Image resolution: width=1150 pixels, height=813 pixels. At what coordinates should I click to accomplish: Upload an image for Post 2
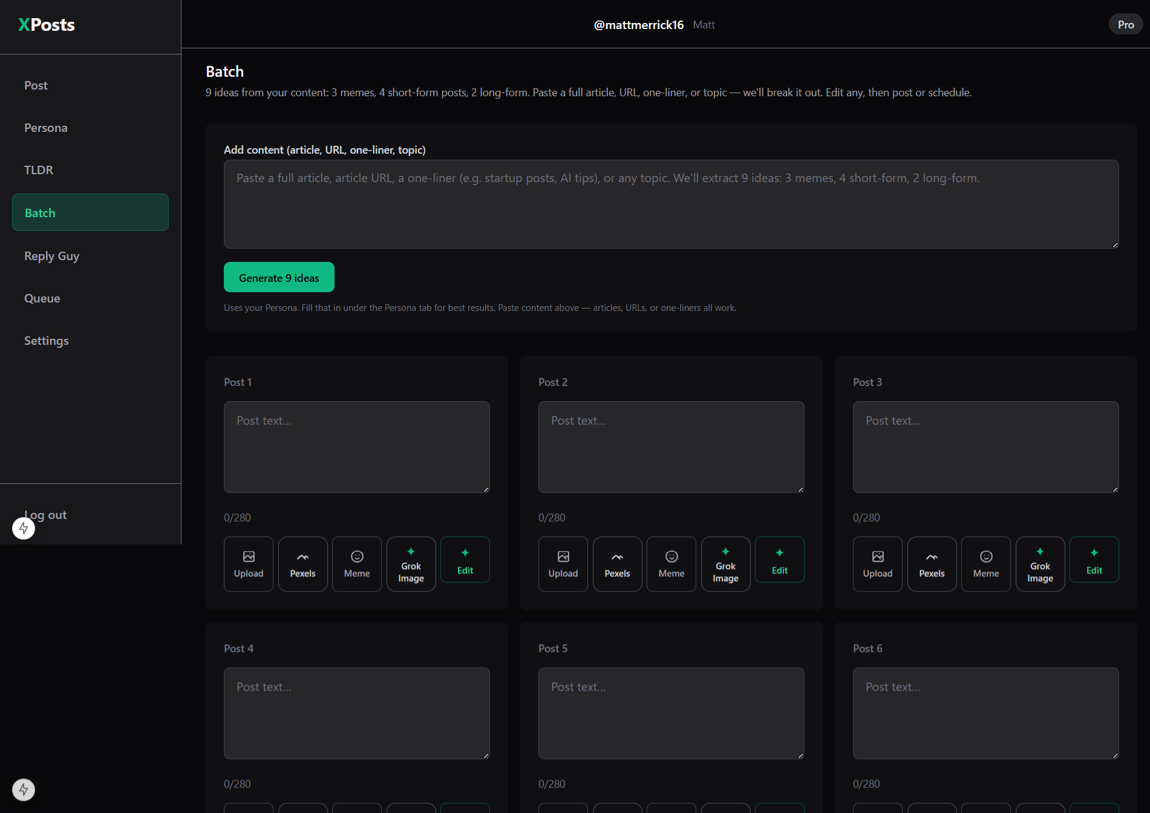[x=563, y=564]
